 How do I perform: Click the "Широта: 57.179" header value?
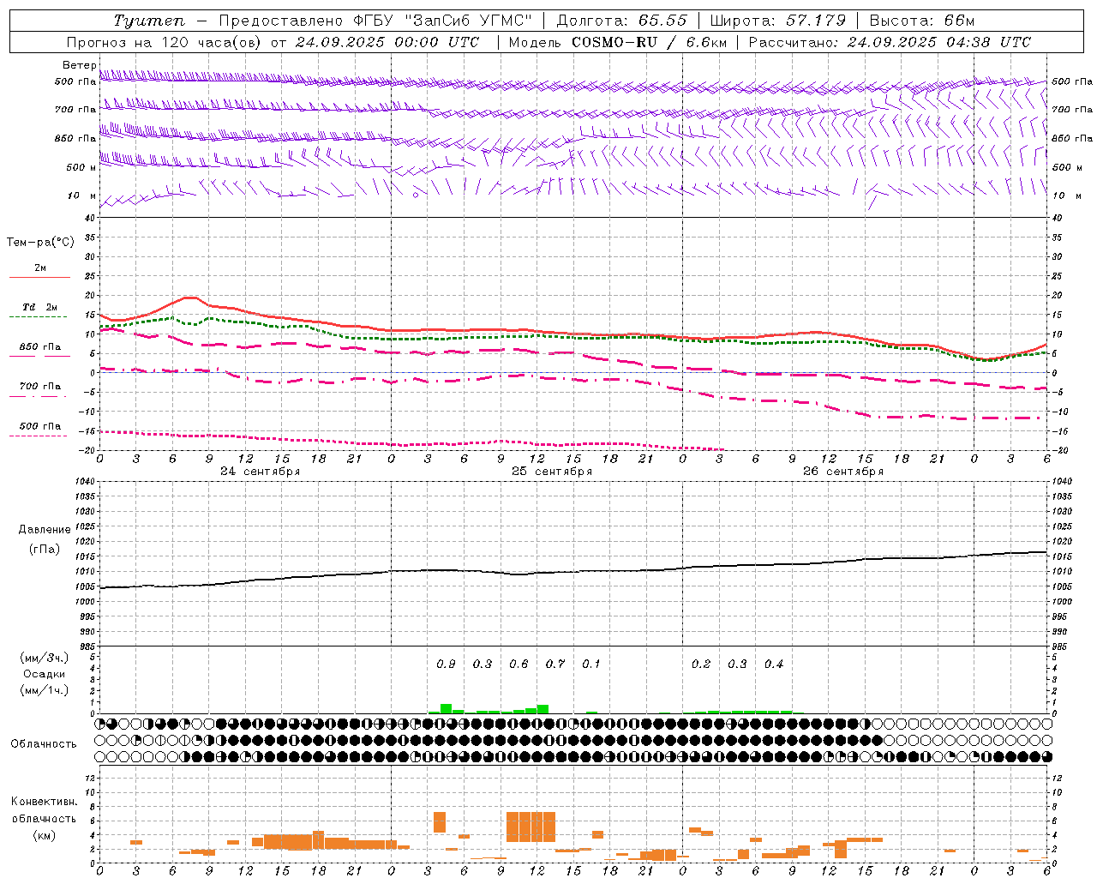tap(779, 21)
